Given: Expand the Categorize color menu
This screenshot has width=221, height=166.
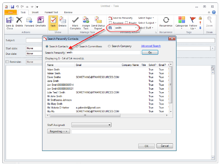Looking at the screenshot, I should click(x=181, y=22).
